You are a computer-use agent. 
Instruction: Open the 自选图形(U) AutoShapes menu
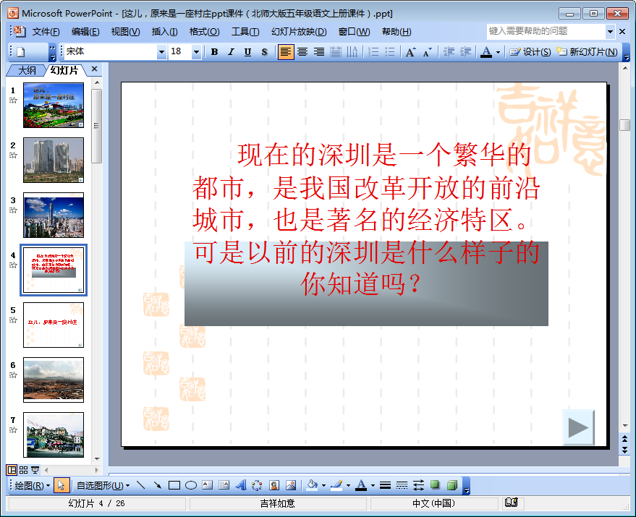pos(103,485)
